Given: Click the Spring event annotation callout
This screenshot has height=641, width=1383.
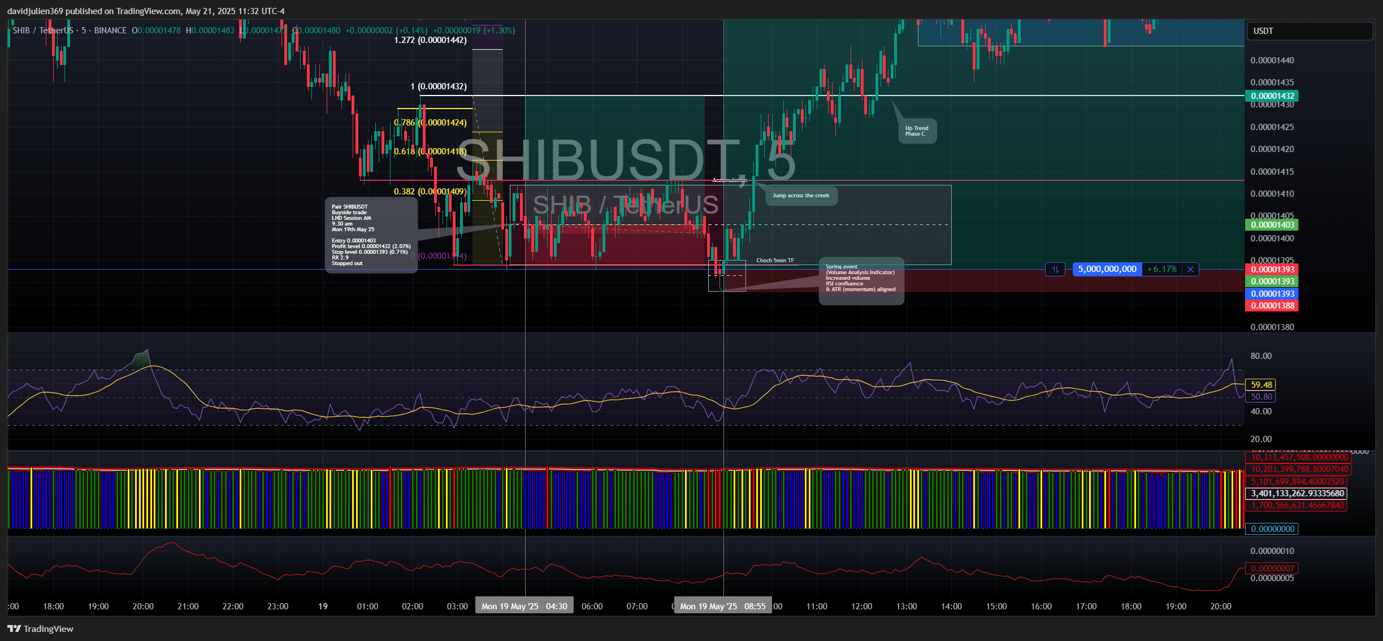Looking at the screenshot, I should [x=861, y=281].
